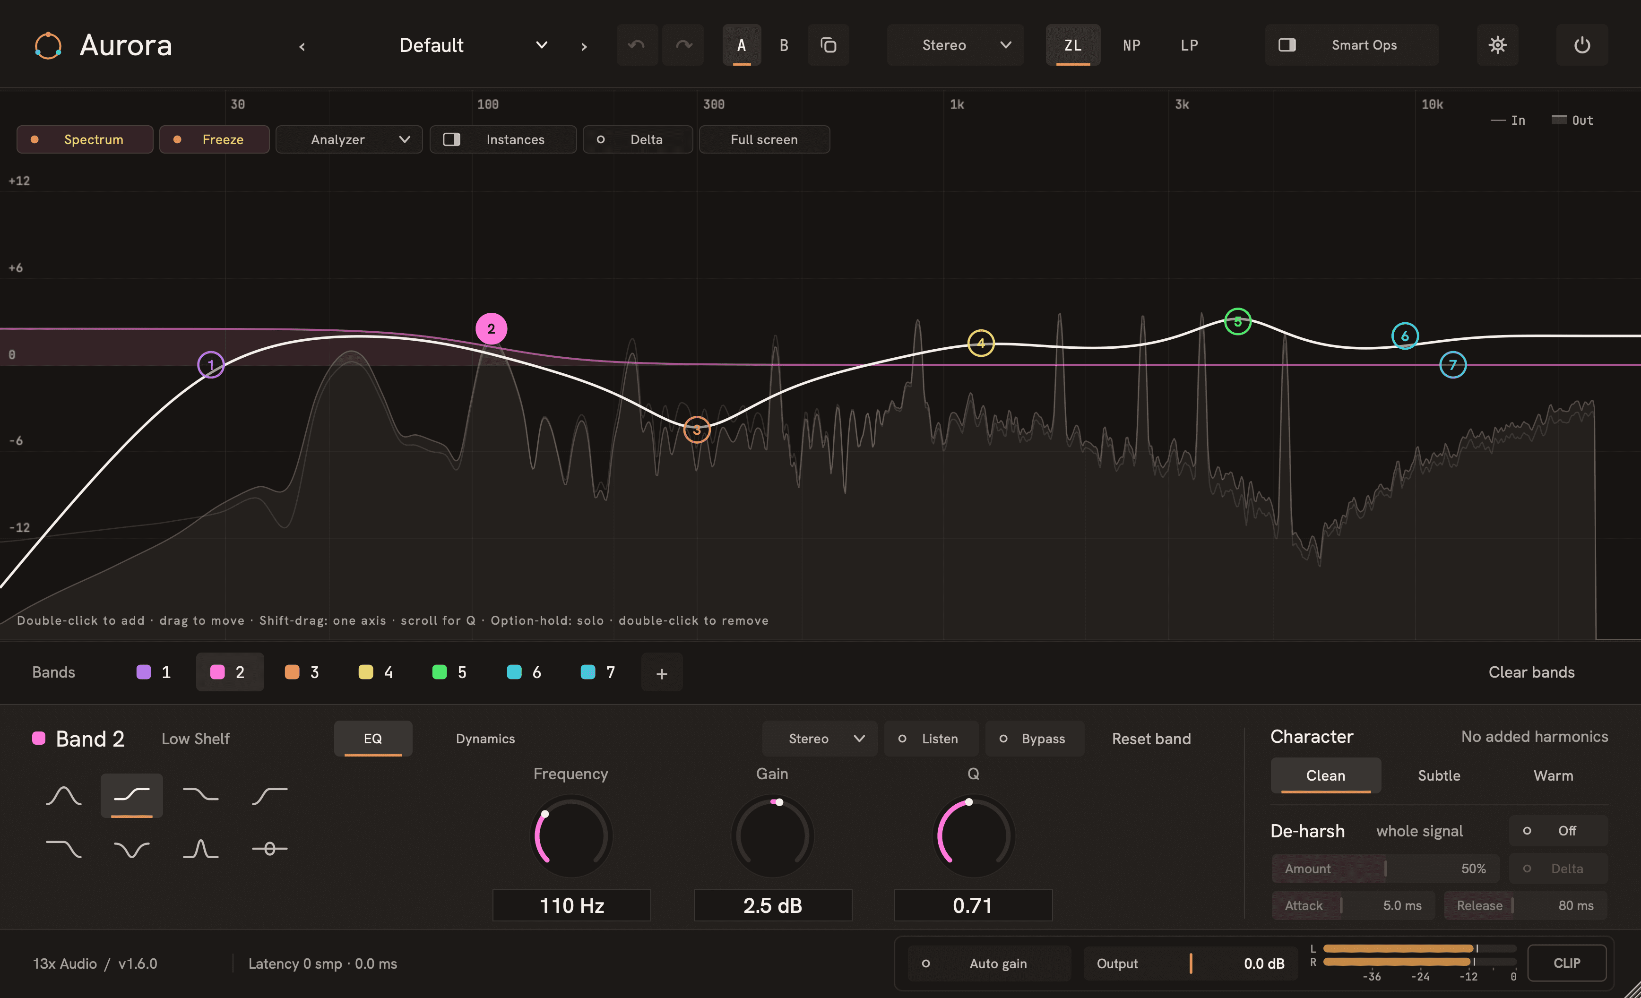Switch to the Dynamics tab

[x=485, y=739]
